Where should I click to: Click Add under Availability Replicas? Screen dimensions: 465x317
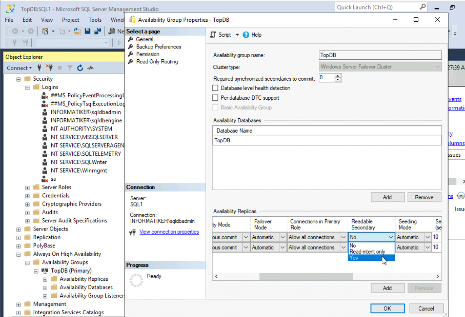(x=387, y=288)
